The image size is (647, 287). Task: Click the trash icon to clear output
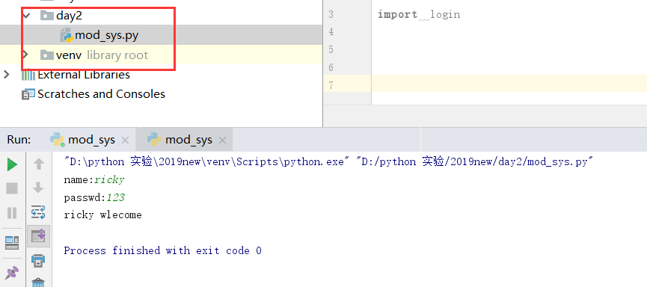click(38, 283)
